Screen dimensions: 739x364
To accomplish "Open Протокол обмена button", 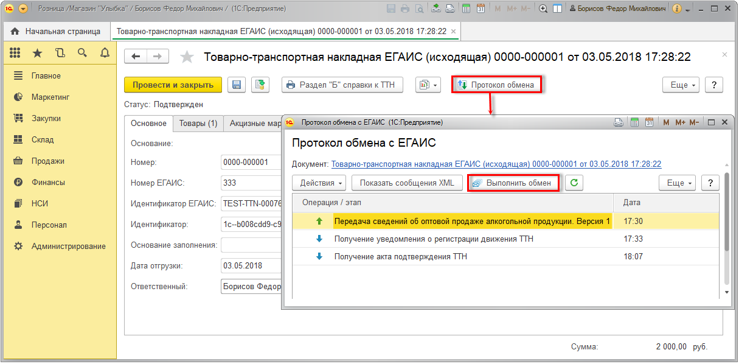I will click(x=496, y=85).
